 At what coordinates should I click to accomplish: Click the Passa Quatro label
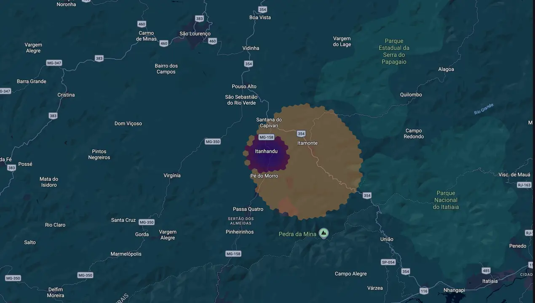tap(248, 209)
